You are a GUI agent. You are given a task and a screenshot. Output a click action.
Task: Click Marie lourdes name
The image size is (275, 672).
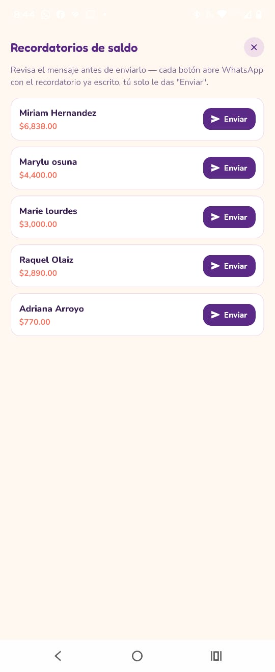[48, 211]
